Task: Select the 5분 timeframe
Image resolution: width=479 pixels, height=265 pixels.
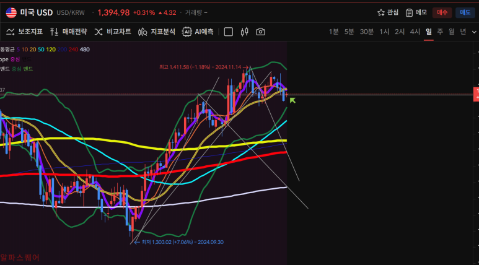Action: click(349, 32)
